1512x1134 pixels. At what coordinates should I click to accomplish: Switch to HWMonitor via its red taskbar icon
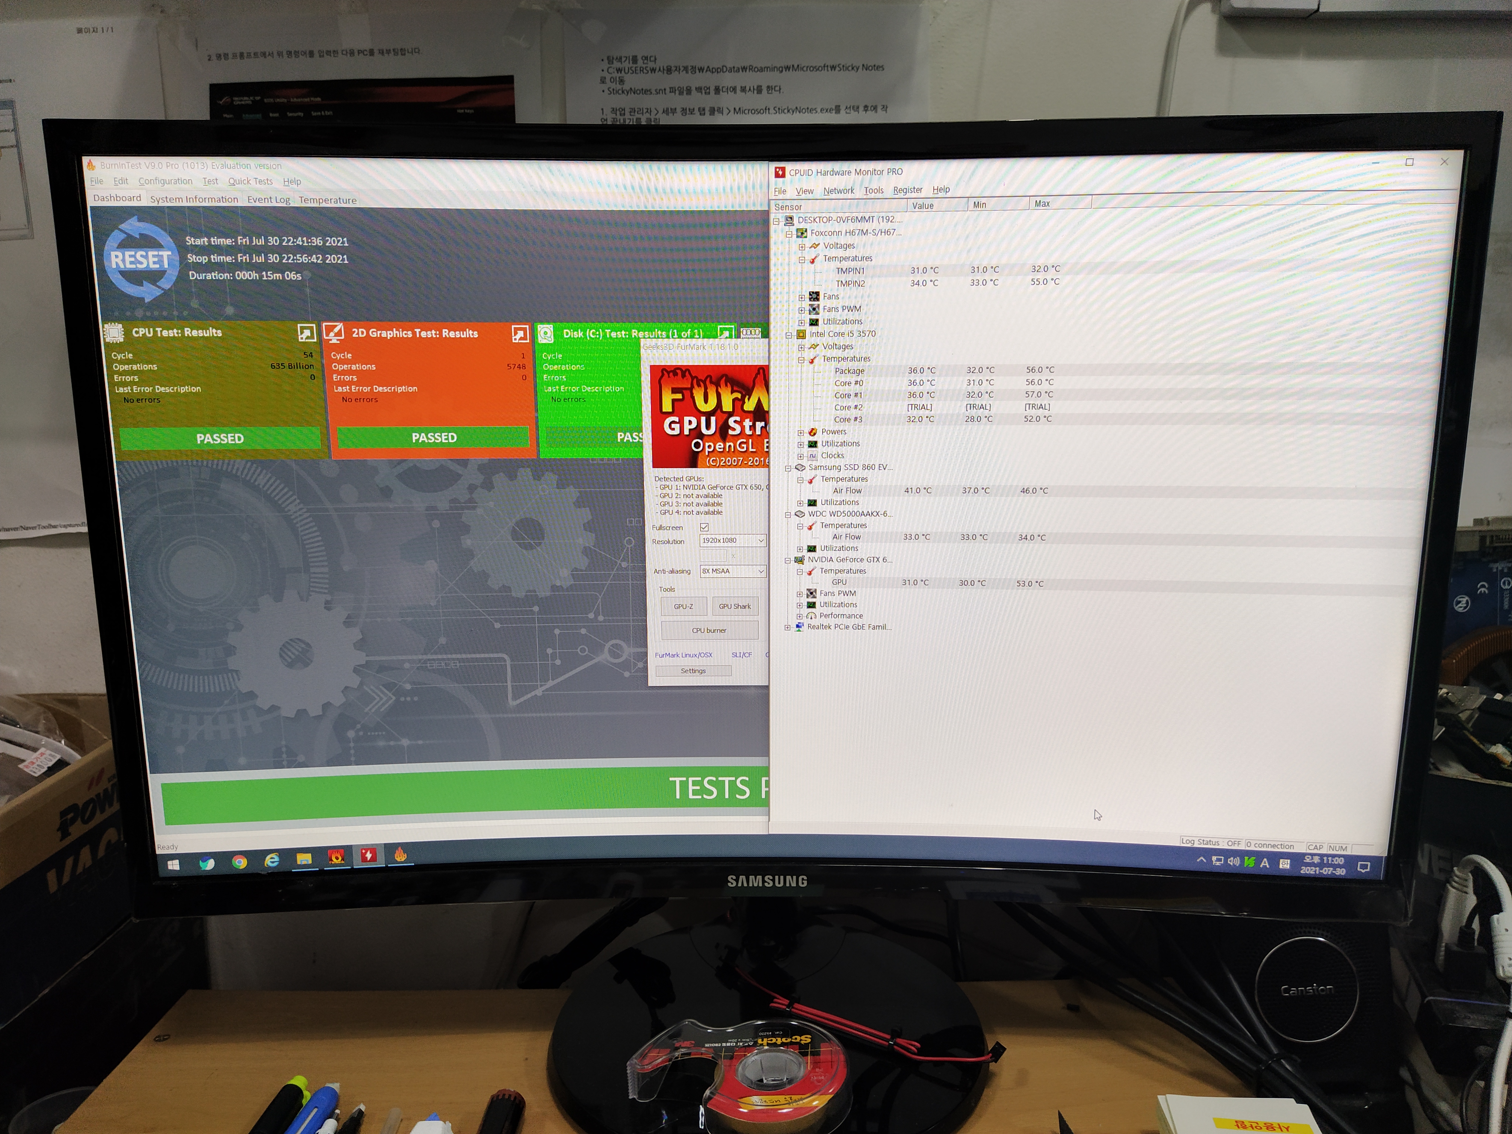369,855
